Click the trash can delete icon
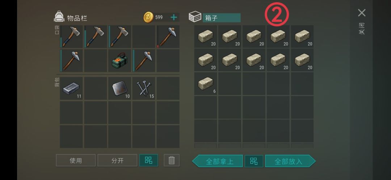The height and width of the screenshot is (180, 391). [172, 160]
